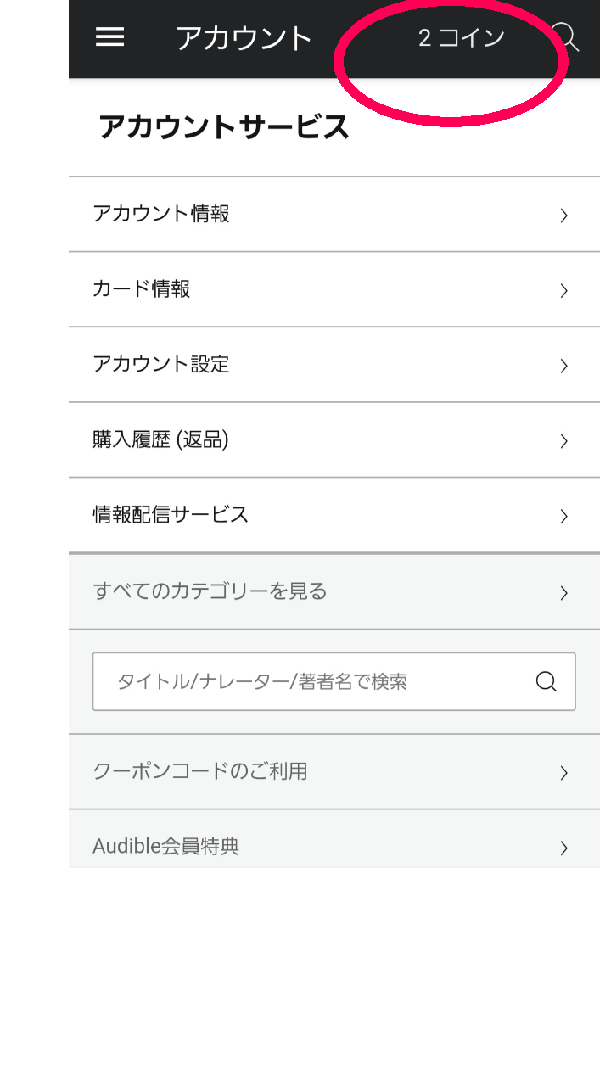
Task: Click chevron next to クーポンコードのご利用
Action: (x=563, y=773)
